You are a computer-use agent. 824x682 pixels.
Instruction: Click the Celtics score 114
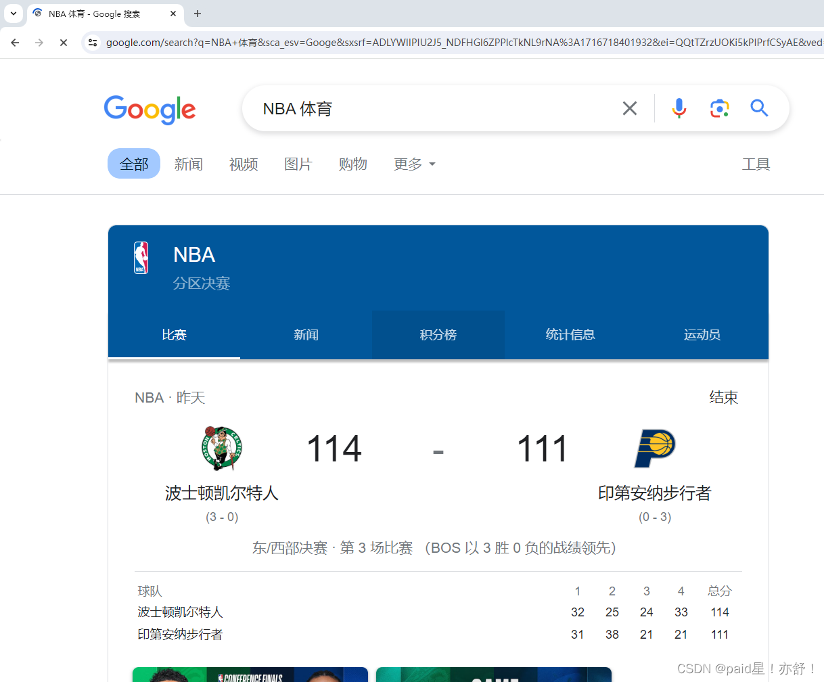(x=334, y=449)
